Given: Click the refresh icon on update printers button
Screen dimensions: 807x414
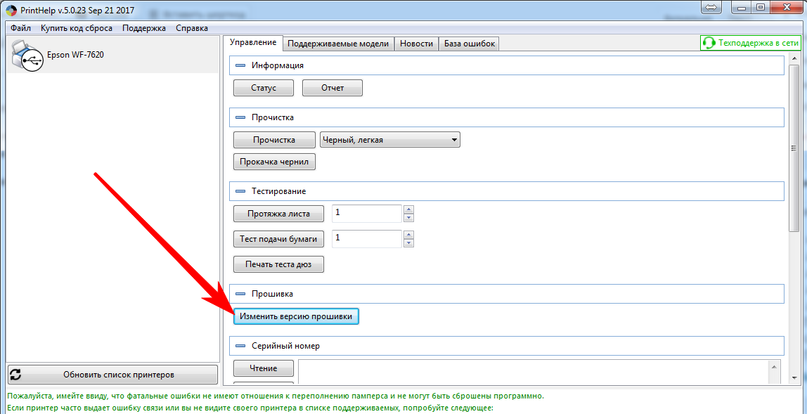Looking at the screenshot, I should point(15,375).
